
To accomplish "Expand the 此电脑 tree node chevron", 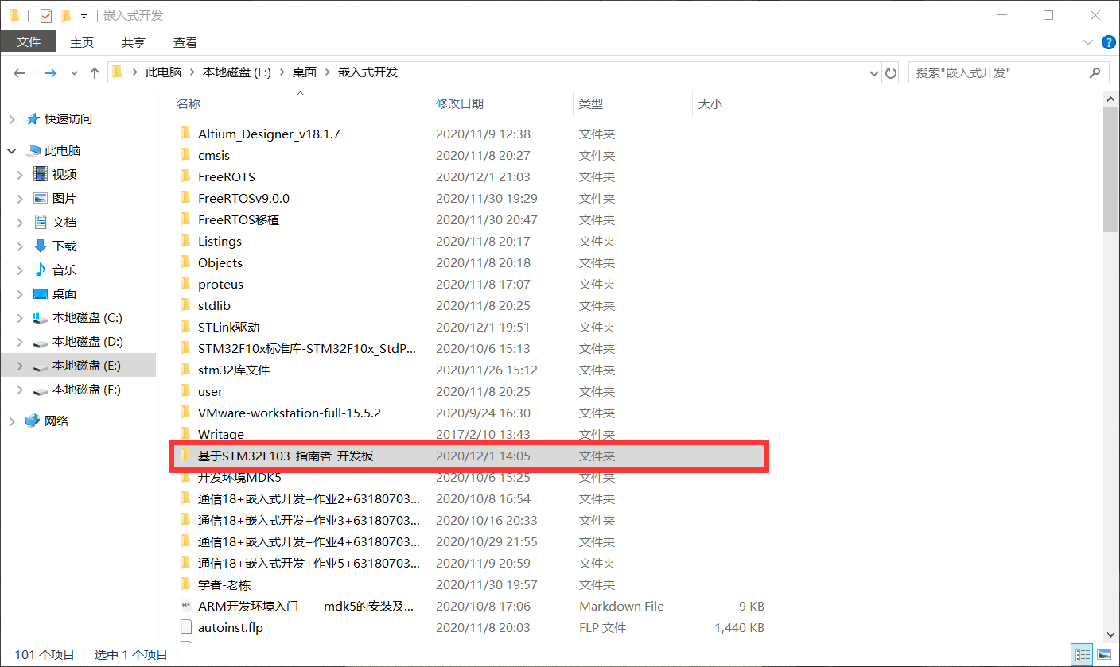I will pos(11,150).
